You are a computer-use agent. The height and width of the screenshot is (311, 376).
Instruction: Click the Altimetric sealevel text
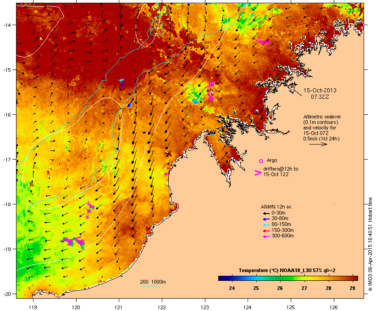(x=322, y=117)
